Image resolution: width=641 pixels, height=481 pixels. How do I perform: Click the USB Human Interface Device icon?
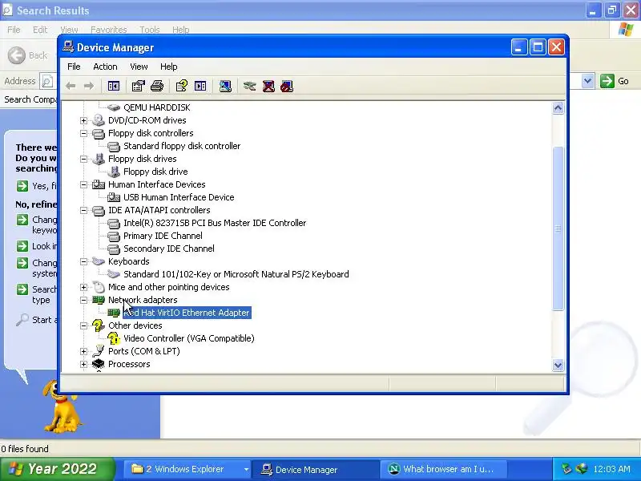pos(114,197)
